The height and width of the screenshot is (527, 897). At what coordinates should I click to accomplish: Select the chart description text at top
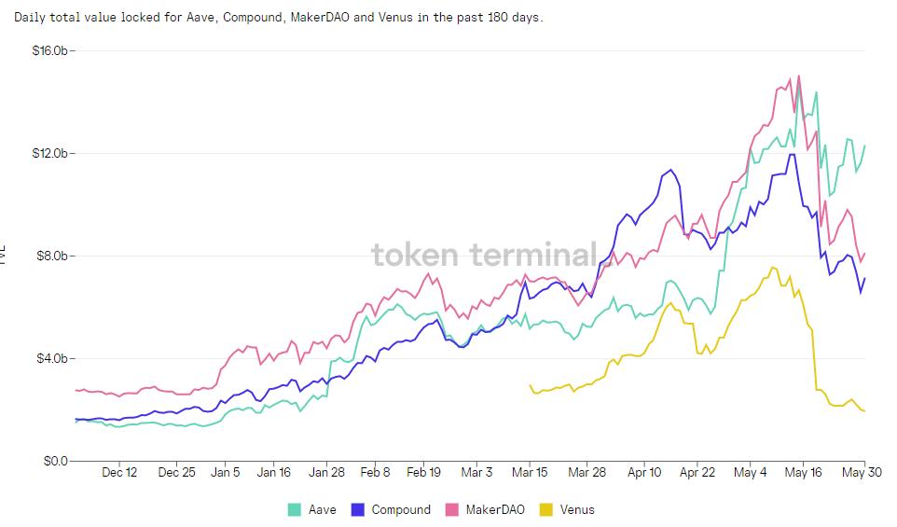pos(278,18)
